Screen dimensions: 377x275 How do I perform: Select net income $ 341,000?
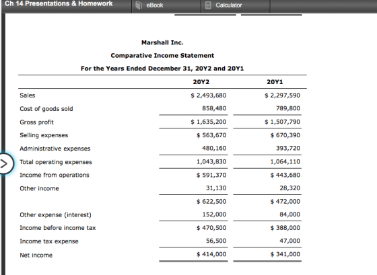click(285, 254)
